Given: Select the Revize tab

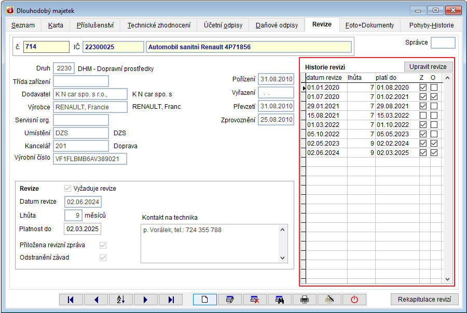Looking at the screenshot, I should (322, 24).
